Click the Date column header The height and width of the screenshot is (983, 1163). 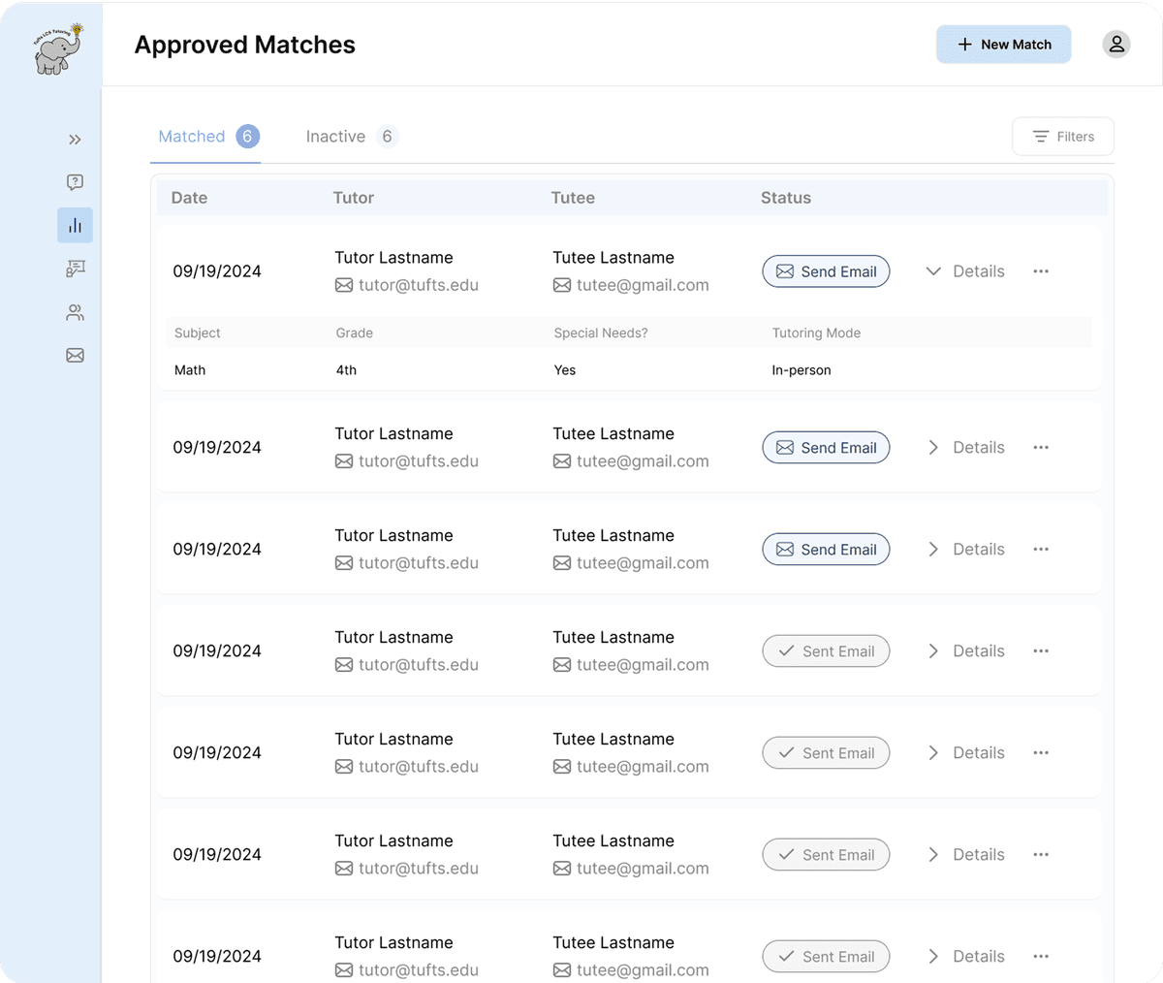coord(189,198)
